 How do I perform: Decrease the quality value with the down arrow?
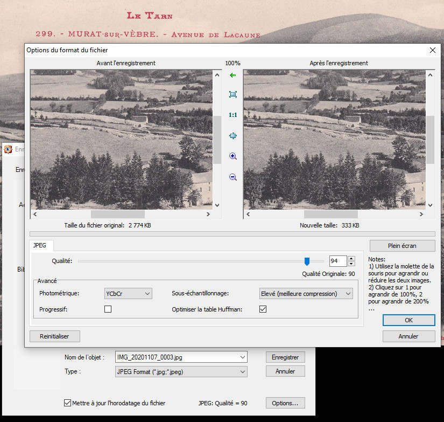[x=351, y=264]
